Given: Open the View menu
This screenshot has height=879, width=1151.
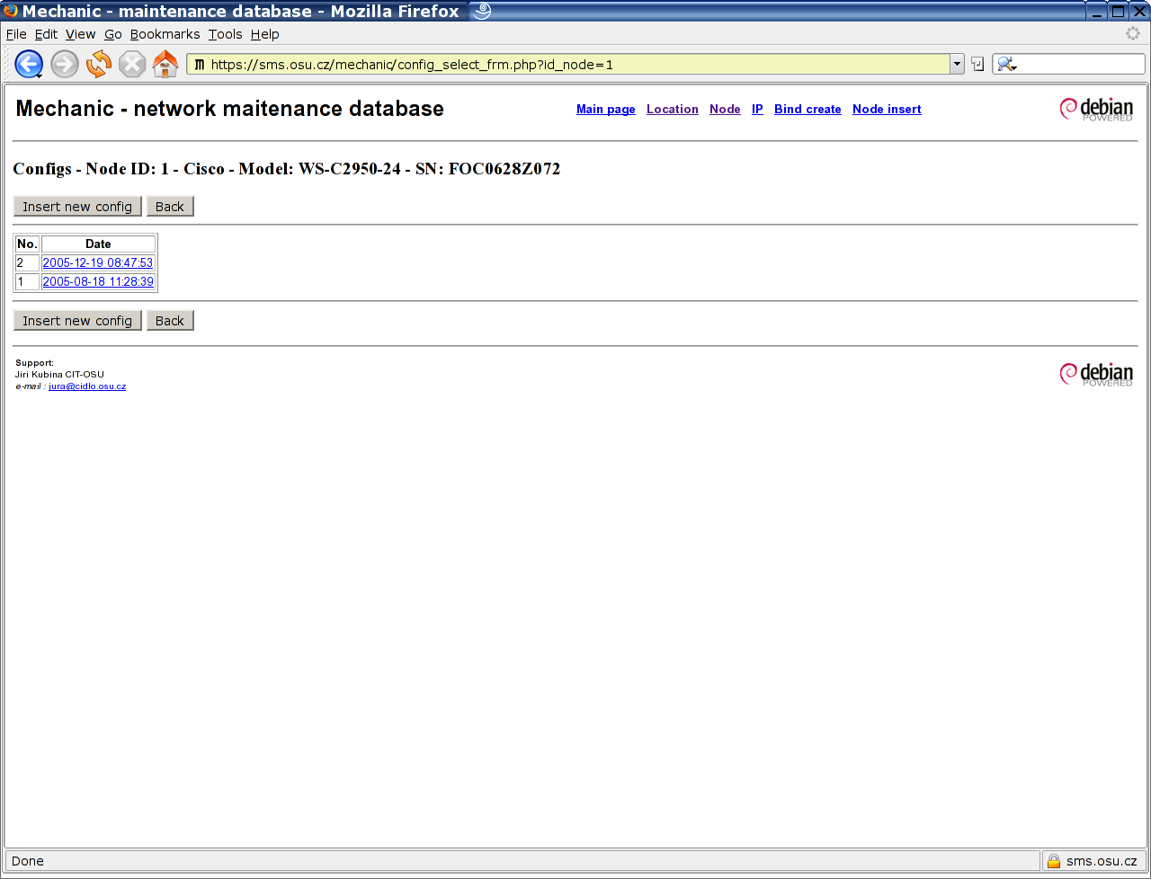Looking at the screenshot, I should (x=80, y=34).
